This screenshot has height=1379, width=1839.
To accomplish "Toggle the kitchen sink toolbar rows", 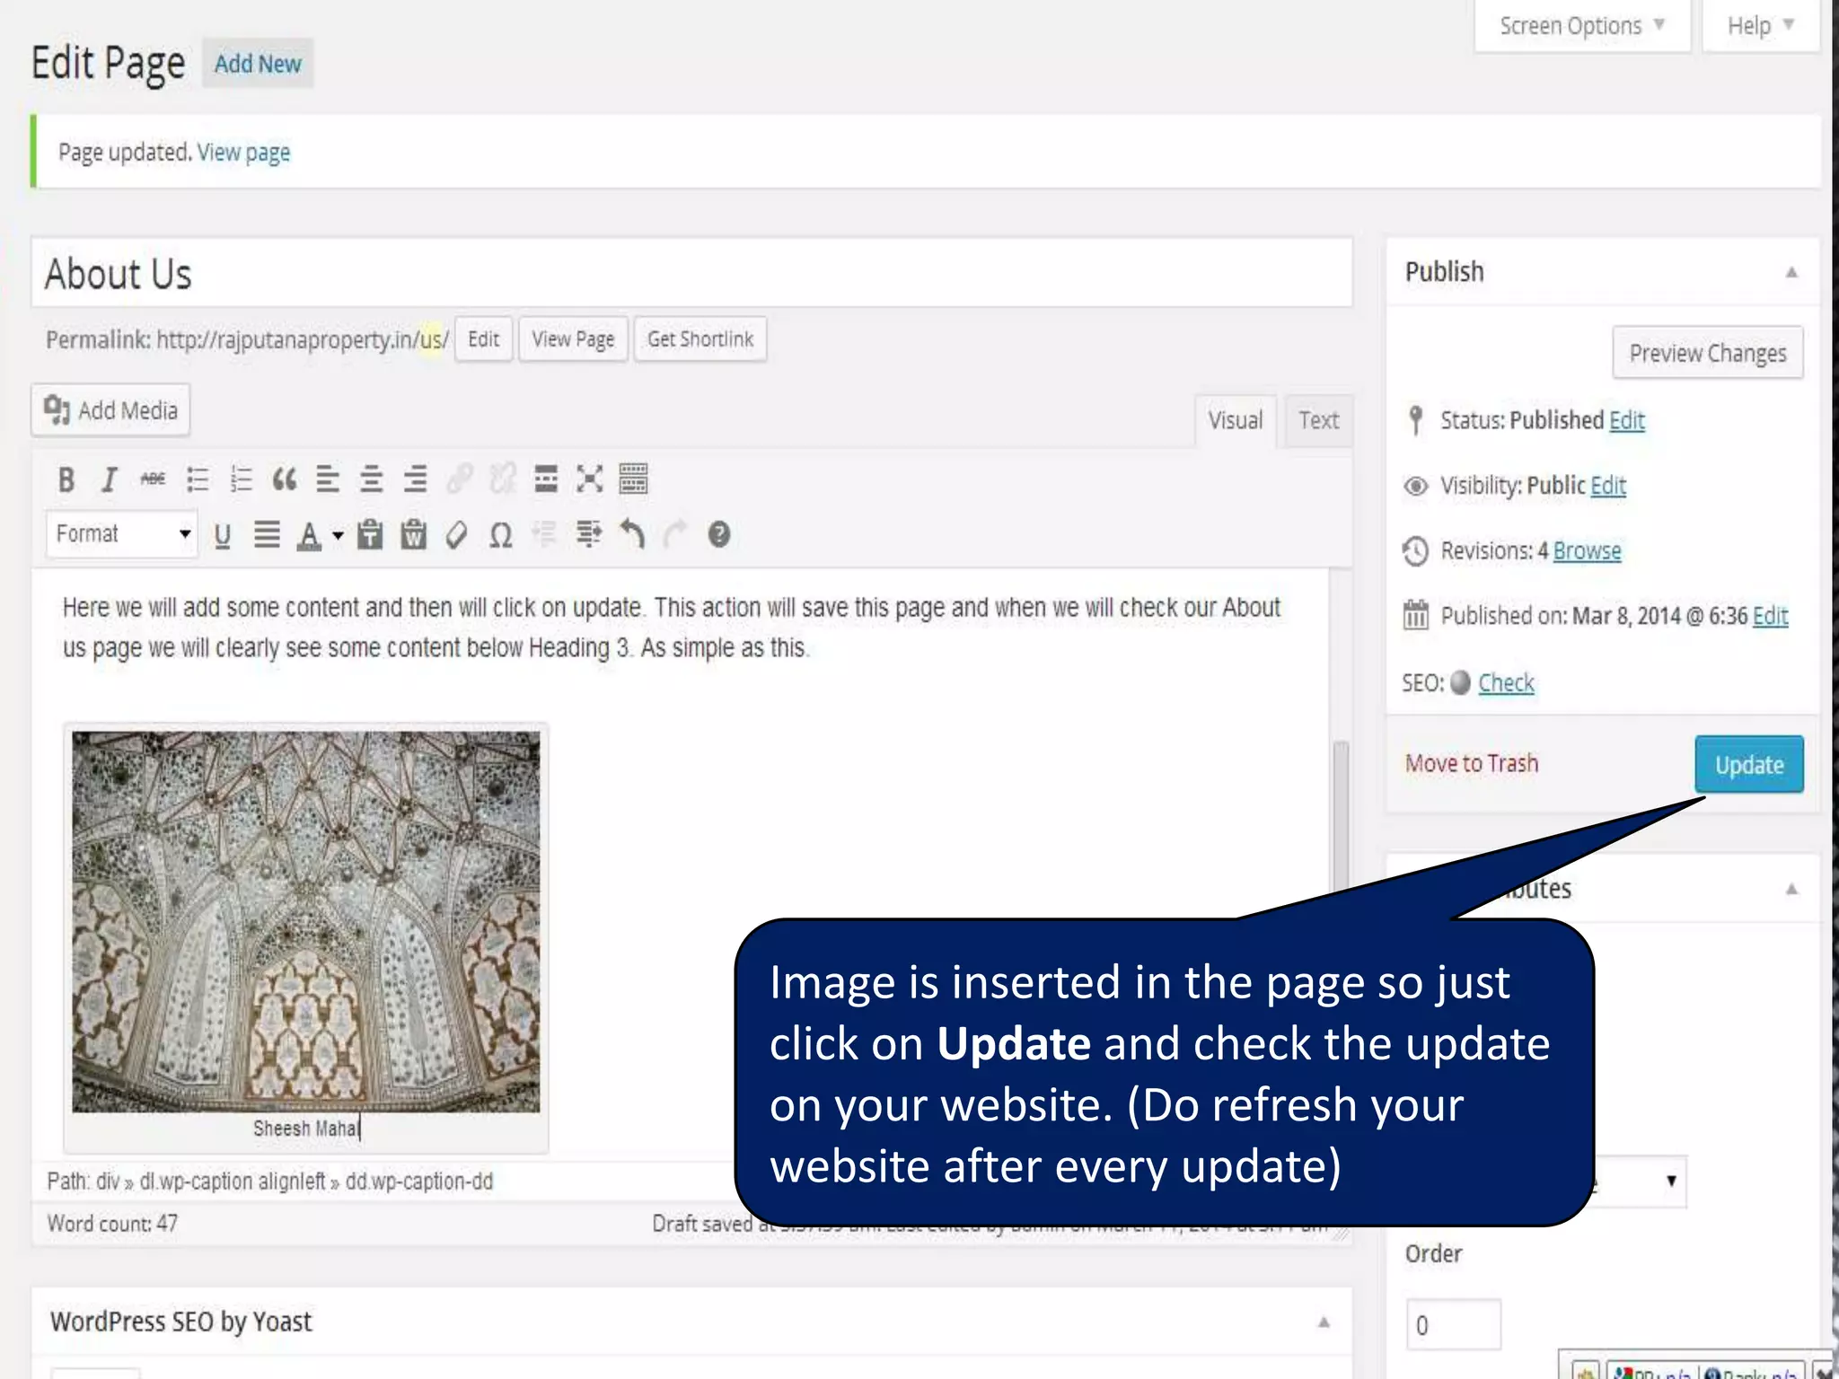I will pos(633,479).
